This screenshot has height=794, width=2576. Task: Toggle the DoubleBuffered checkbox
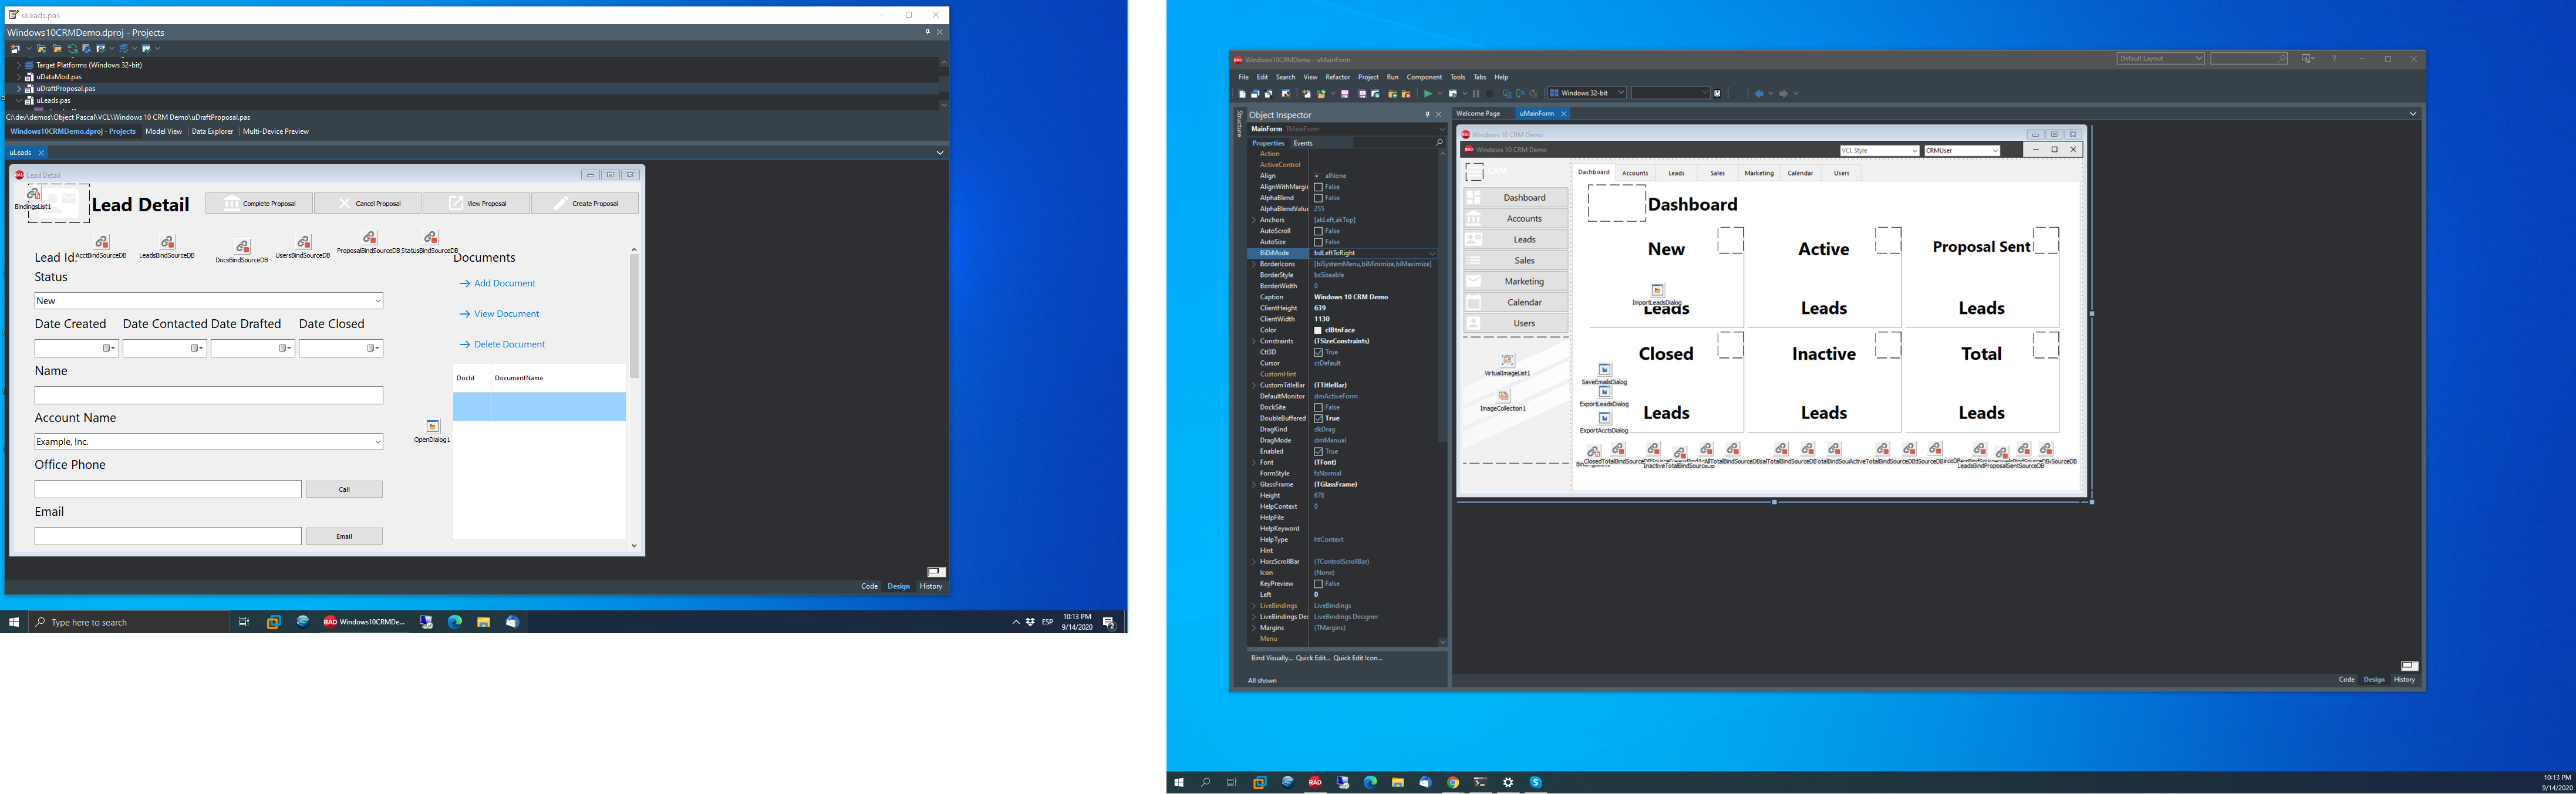[1318, 418]
